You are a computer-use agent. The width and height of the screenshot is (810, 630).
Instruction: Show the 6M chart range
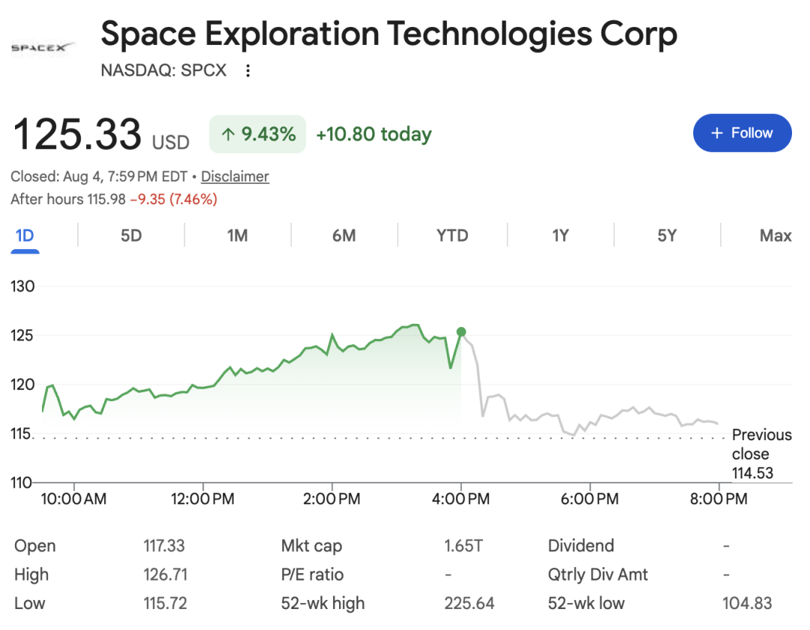pos(344,236)
